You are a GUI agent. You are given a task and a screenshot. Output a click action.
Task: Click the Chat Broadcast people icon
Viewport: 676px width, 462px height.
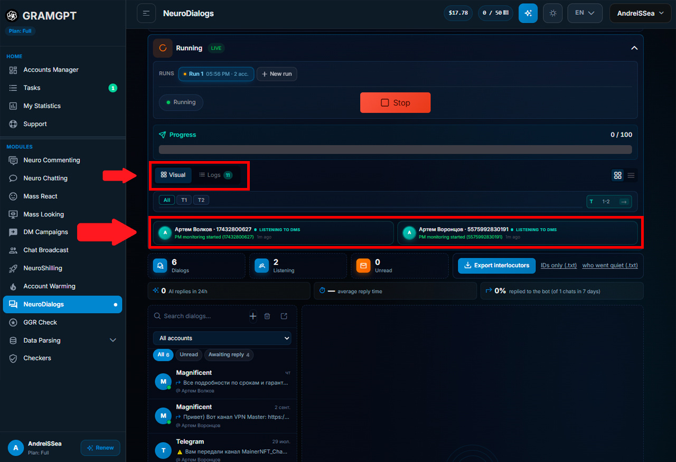pos(13,250)
